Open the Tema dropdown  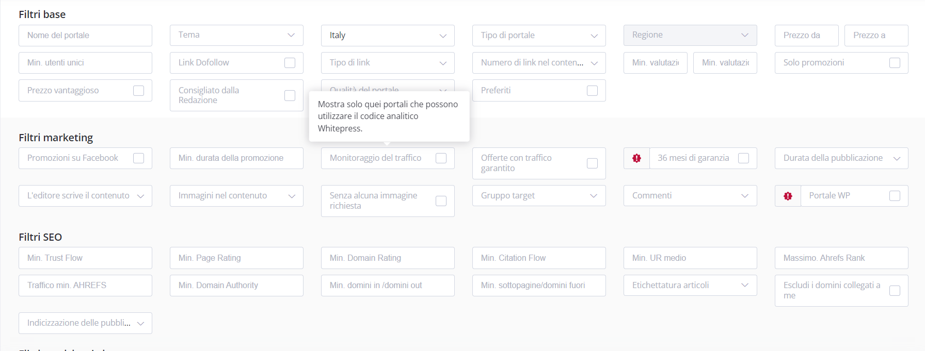pyautogui.click(x=236, y=35)
